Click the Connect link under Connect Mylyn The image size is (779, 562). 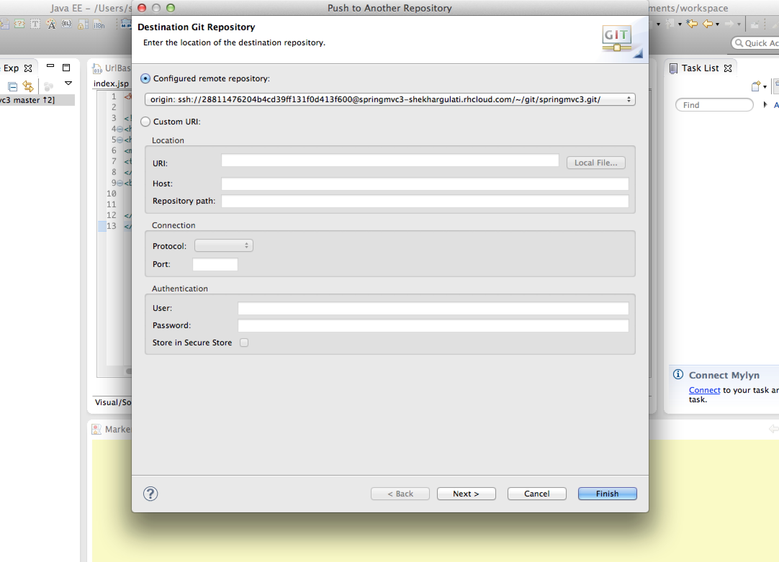tap(704, 390)
